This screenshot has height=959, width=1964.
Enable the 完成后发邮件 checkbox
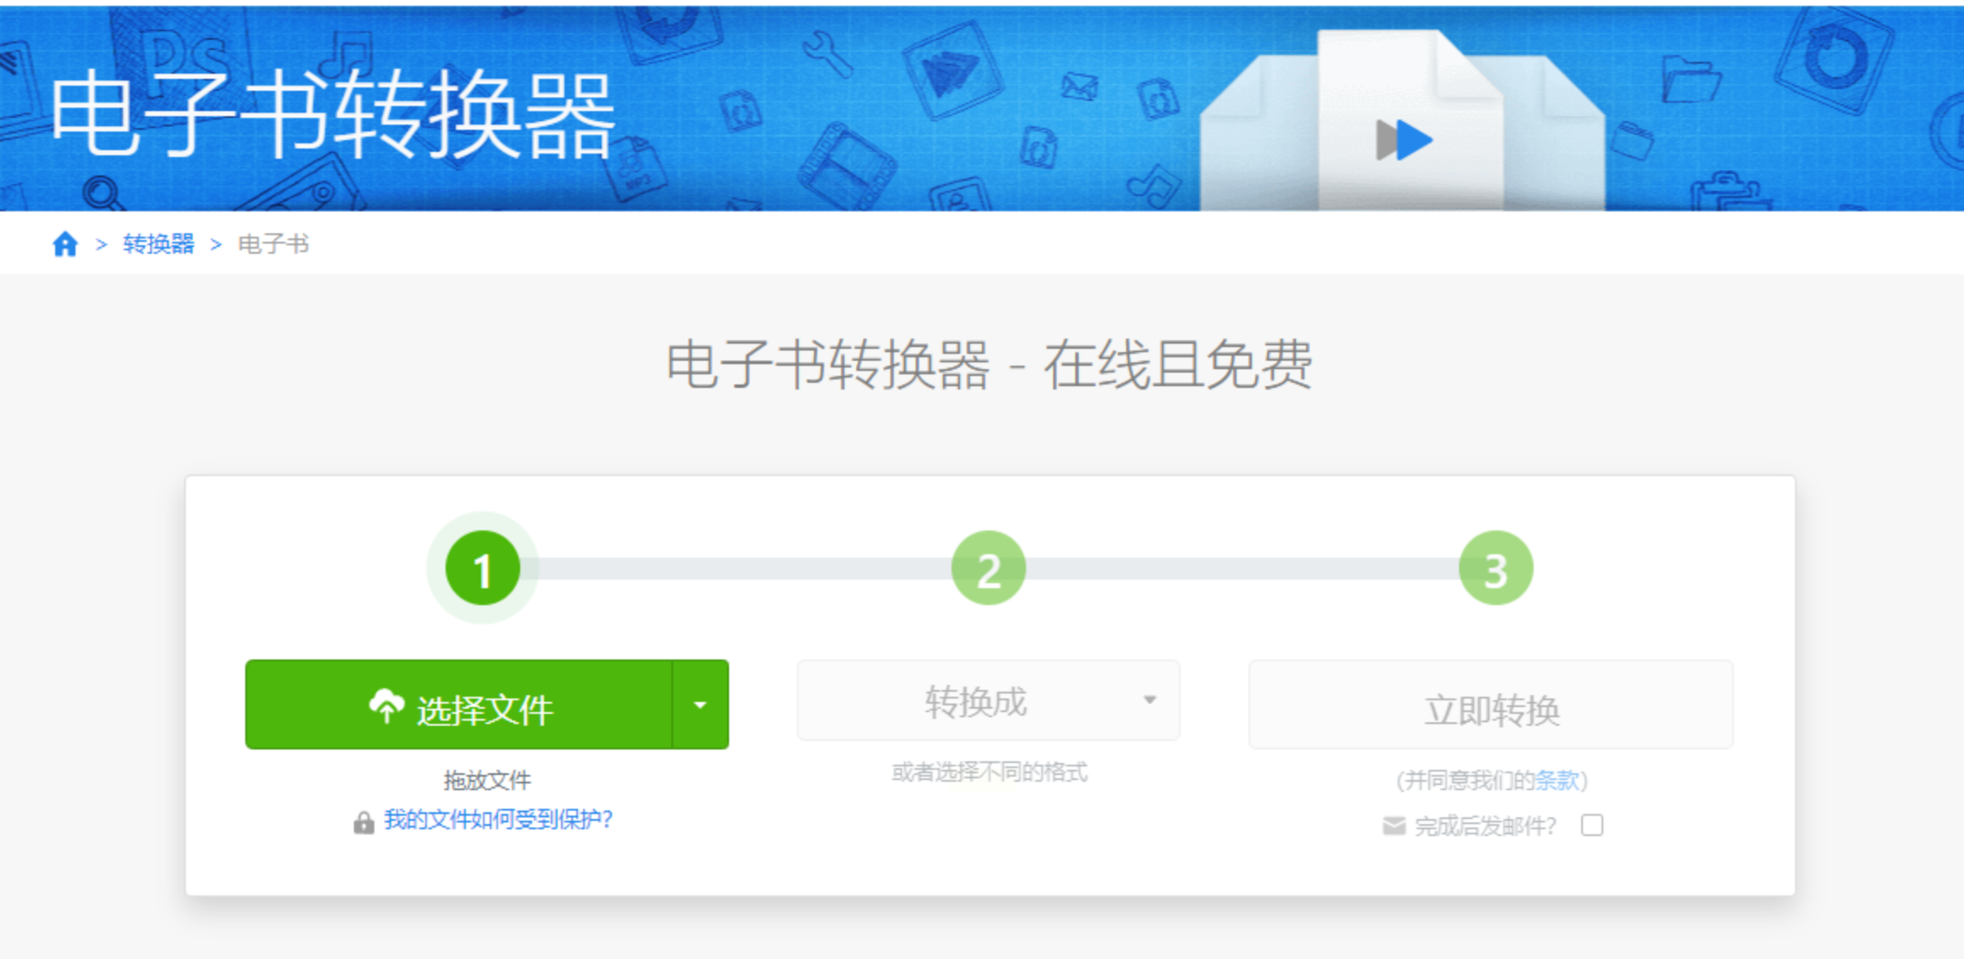coord(1591,826)
